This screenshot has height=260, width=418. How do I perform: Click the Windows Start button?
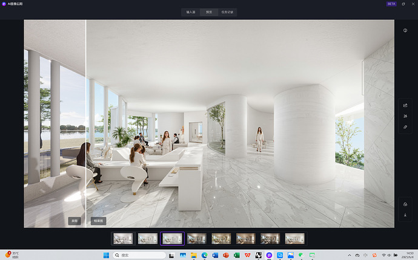coord(106,255)
